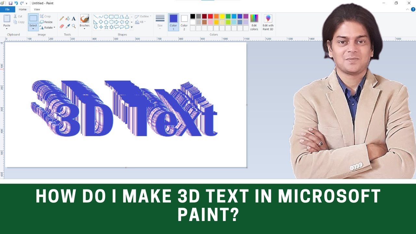Screen dimensions: 416x234
Task: Choose the Polygon shape
Action: (122, 17)
